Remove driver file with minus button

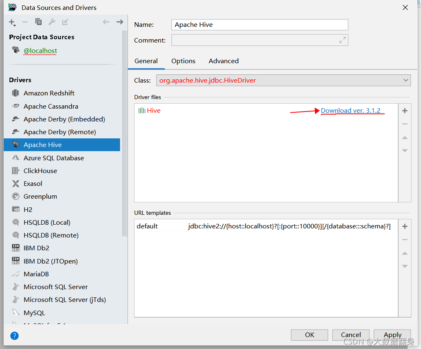(405, 124)
